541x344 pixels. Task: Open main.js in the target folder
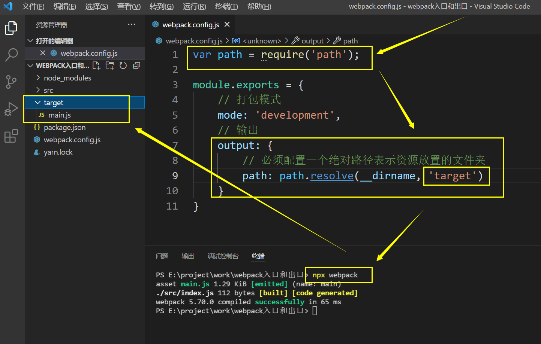click(x=60, y=115)
